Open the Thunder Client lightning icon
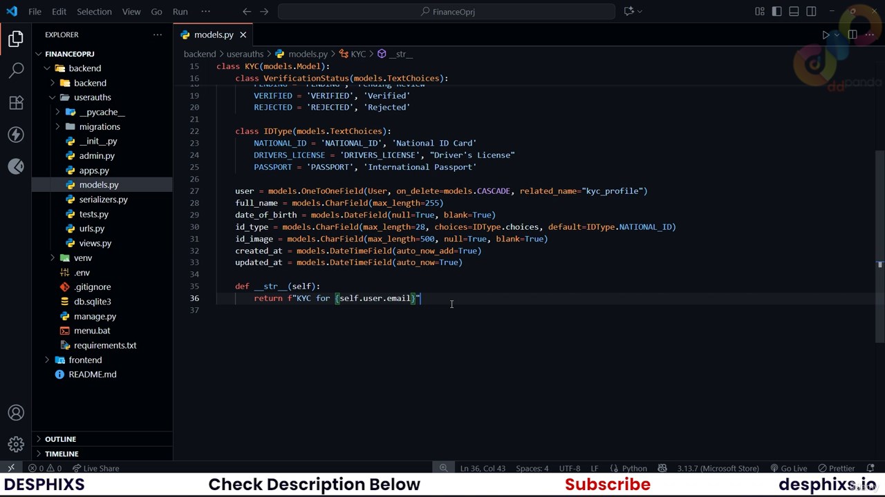885x497 pixels. click(x=16, y=135)
